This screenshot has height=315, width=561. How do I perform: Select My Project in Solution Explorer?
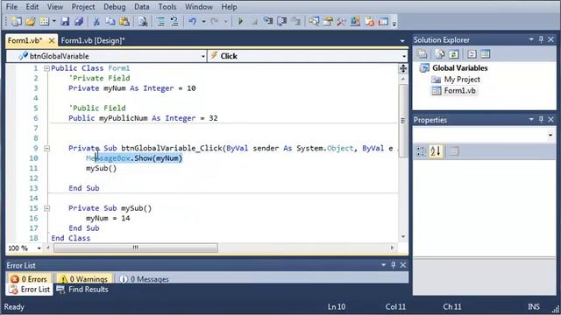point(462,80)
